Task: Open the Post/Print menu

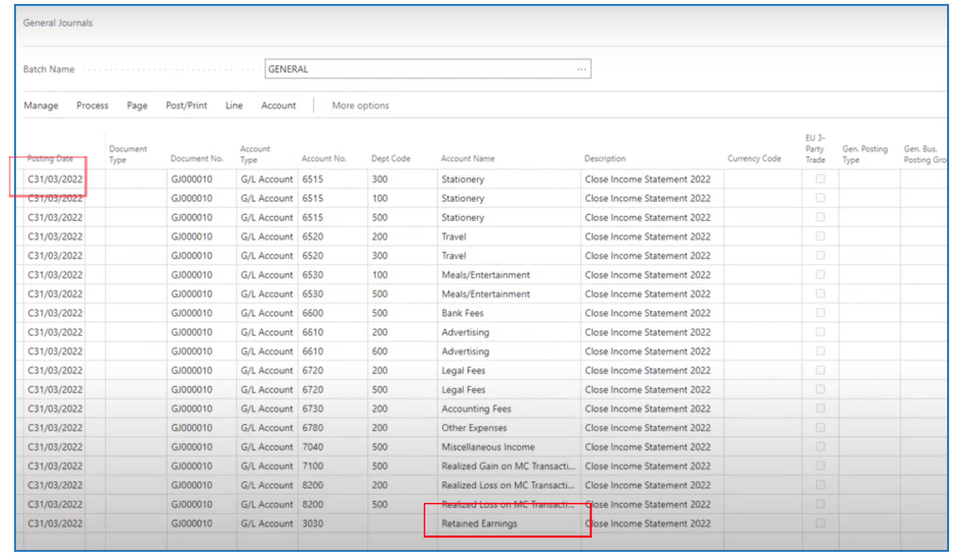Action: tap(186, 105)
